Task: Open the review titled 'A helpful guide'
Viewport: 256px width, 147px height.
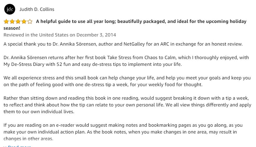Action: [141, 21]
